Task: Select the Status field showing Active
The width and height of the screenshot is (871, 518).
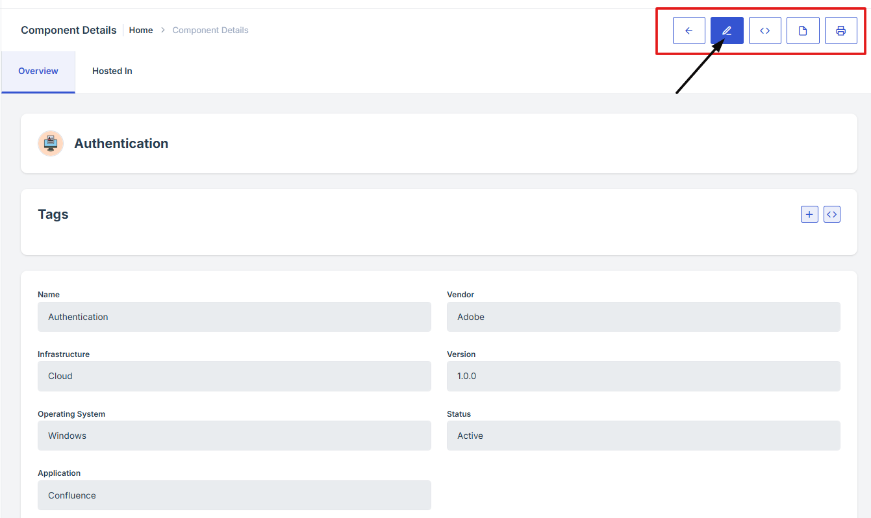Action: pos(643,436)
